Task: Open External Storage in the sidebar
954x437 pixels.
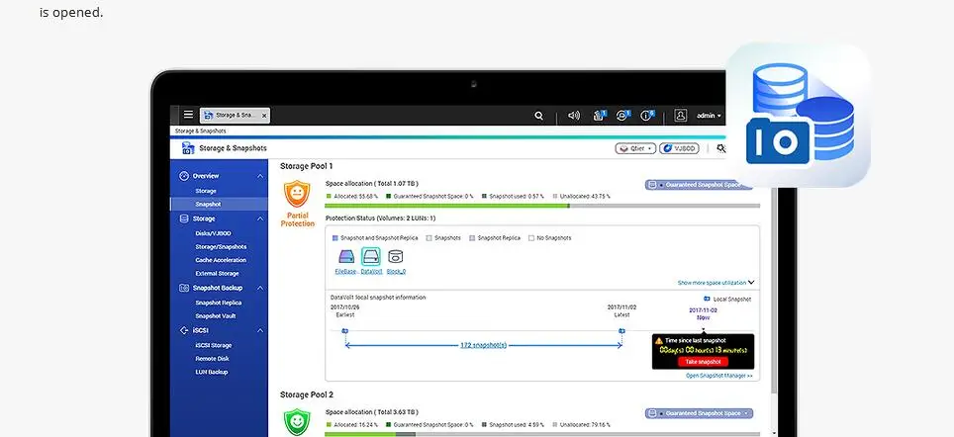Action: pyautogui.click(x=217, y=274)
